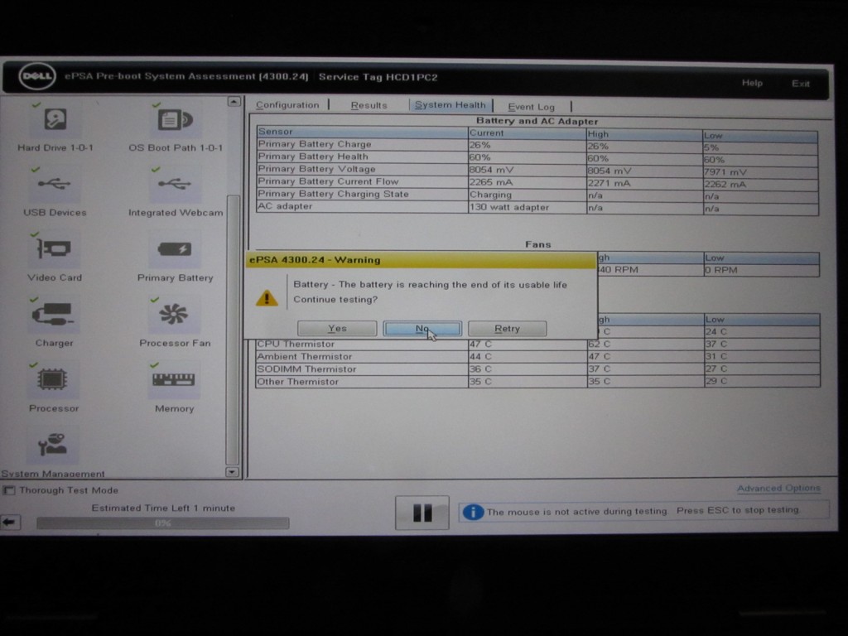Image resolution: width=848 pixels, height=636 pixels.
Task: Click the ePSA 4300.24 - Warning title bar
Action: click(421, 260)
